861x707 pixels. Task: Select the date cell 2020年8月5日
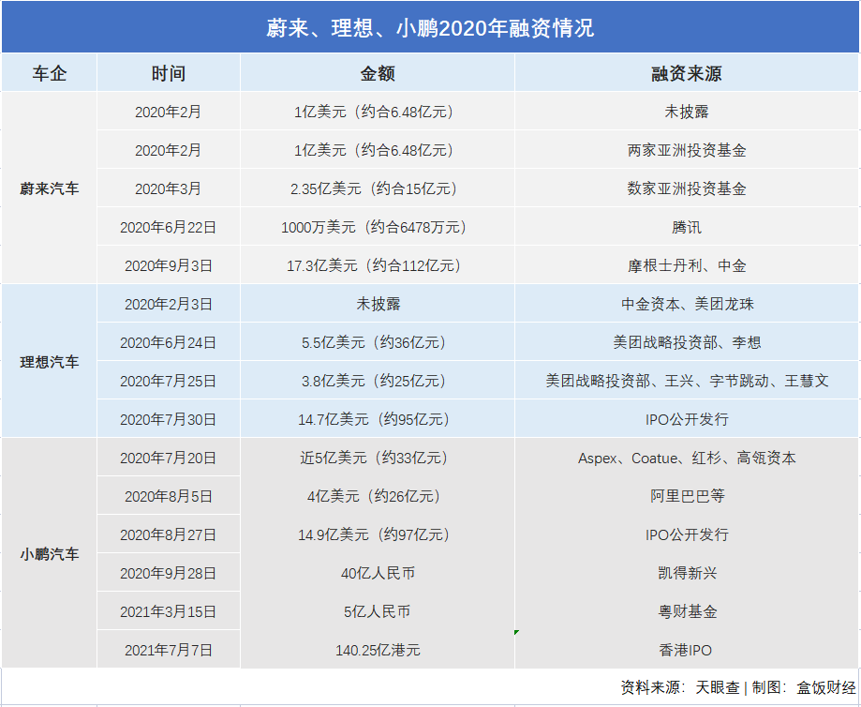[x=169, y=496]
